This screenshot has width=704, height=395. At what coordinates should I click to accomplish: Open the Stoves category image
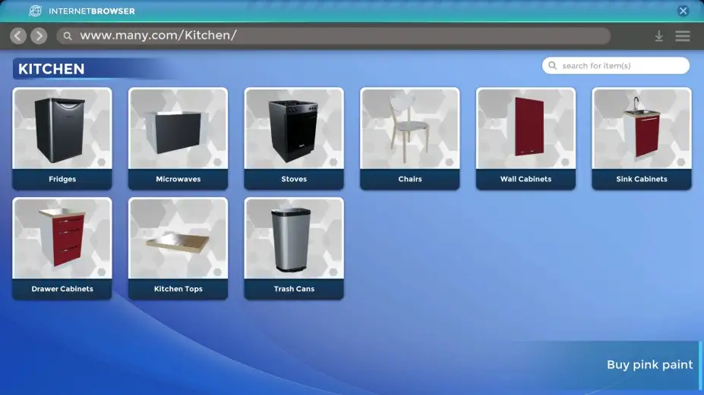click(x=294, y=129)
